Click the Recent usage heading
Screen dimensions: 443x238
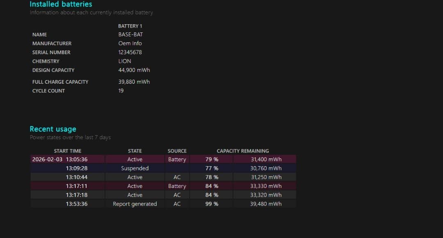click(x=53, y=129)
